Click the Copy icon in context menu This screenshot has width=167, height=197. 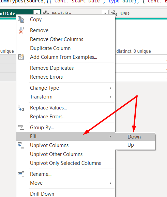pos(21,19)
